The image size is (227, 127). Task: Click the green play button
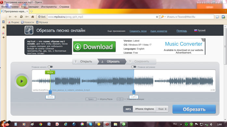pyautogui.click(x=22, y=81)
